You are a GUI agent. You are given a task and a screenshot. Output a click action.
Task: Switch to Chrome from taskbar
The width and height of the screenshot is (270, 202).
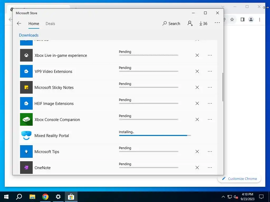pyautogui.click(x=45, y=197)
